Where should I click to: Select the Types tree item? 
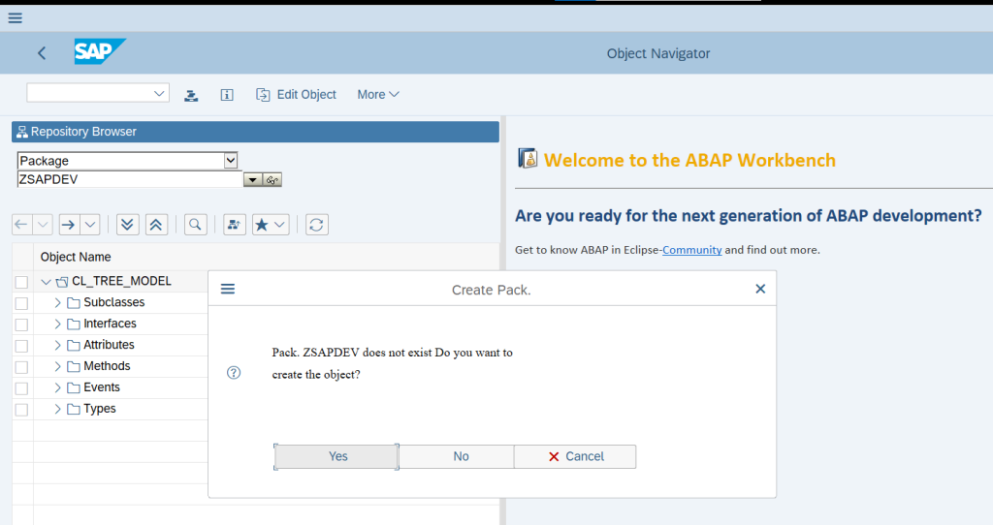100,409
